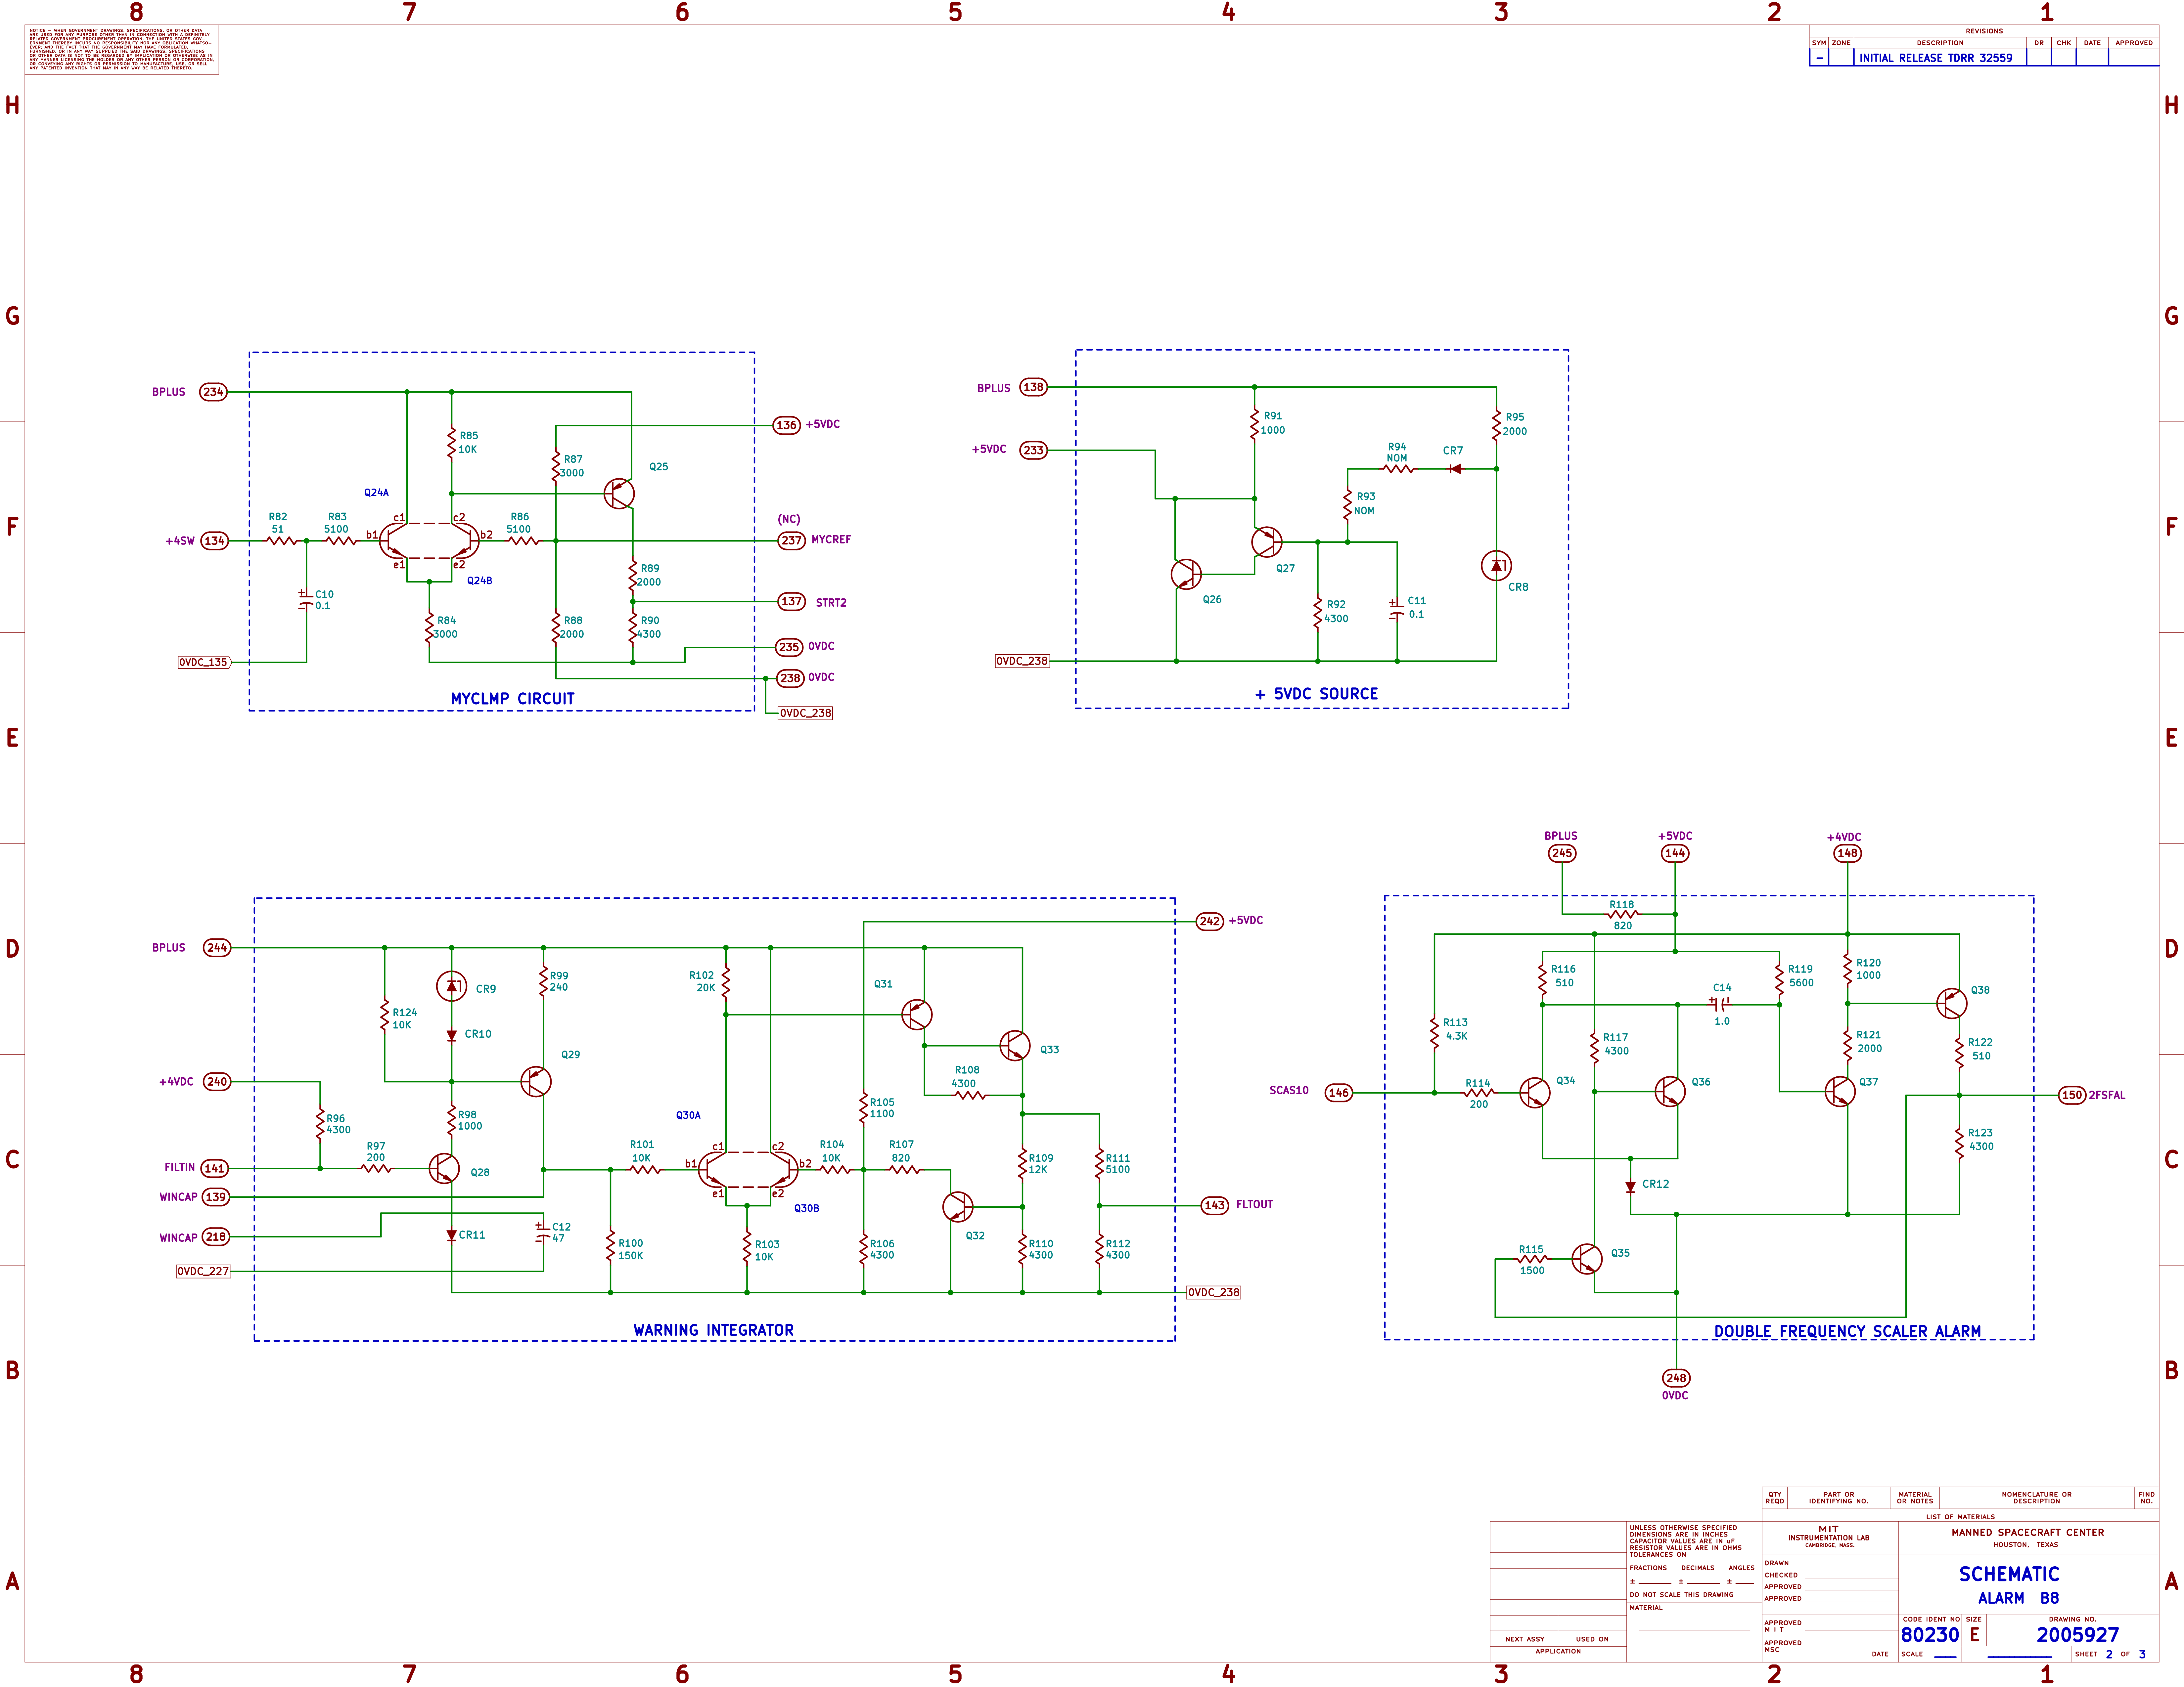Pick the CR9 zener diode symbol
This screenshot has height=1687, width=2184.
[452, 986]
